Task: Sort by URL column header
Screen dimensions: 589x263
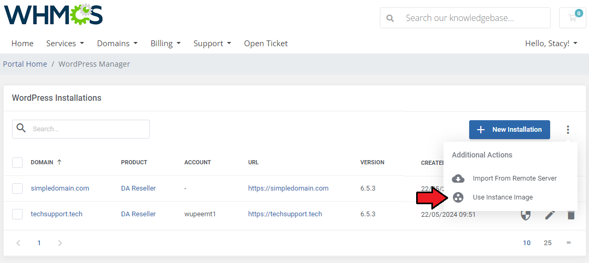Action: click(x=253, y=162)
